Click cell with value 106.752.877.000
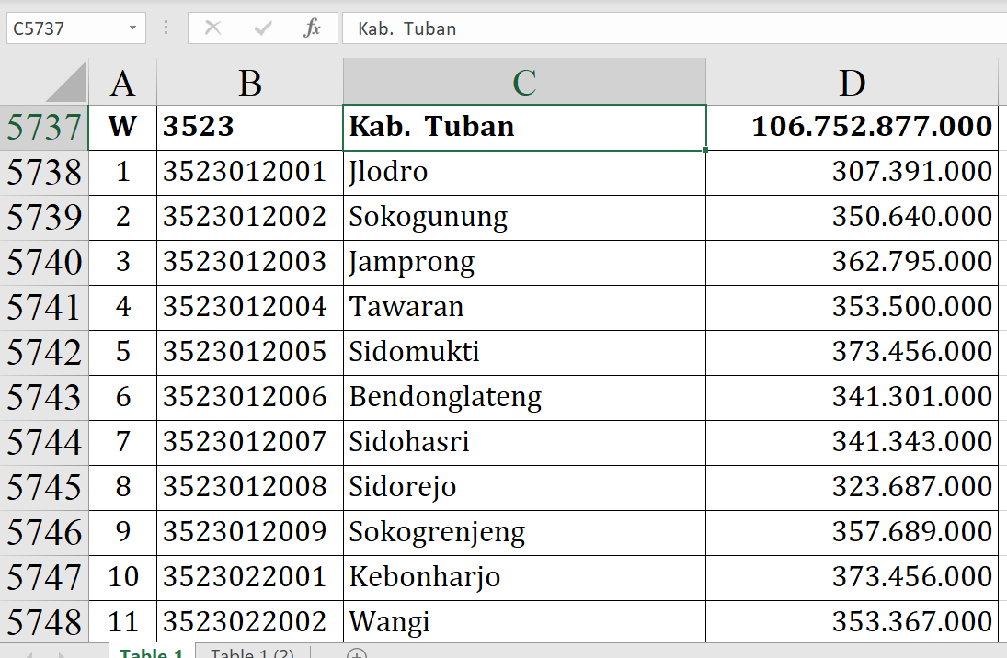The width and height of the screenshot is (1007, 658). (x=852, y=127)
